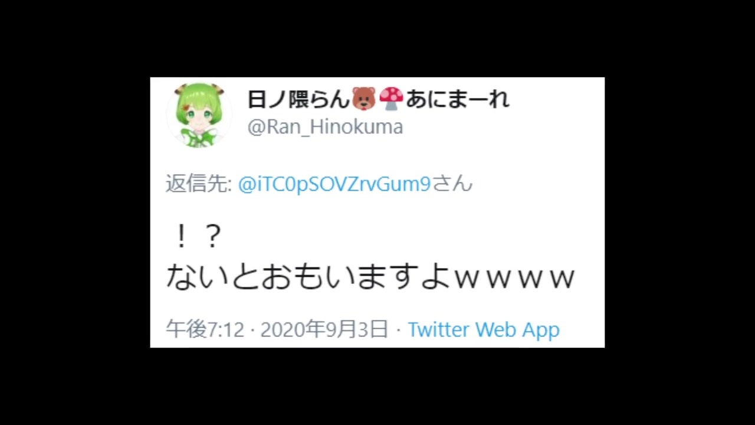Screen dimensions: 755x425
Task: Click the mushroom emoji in display name
Action: pyautogui.click(x=390, y=99)
